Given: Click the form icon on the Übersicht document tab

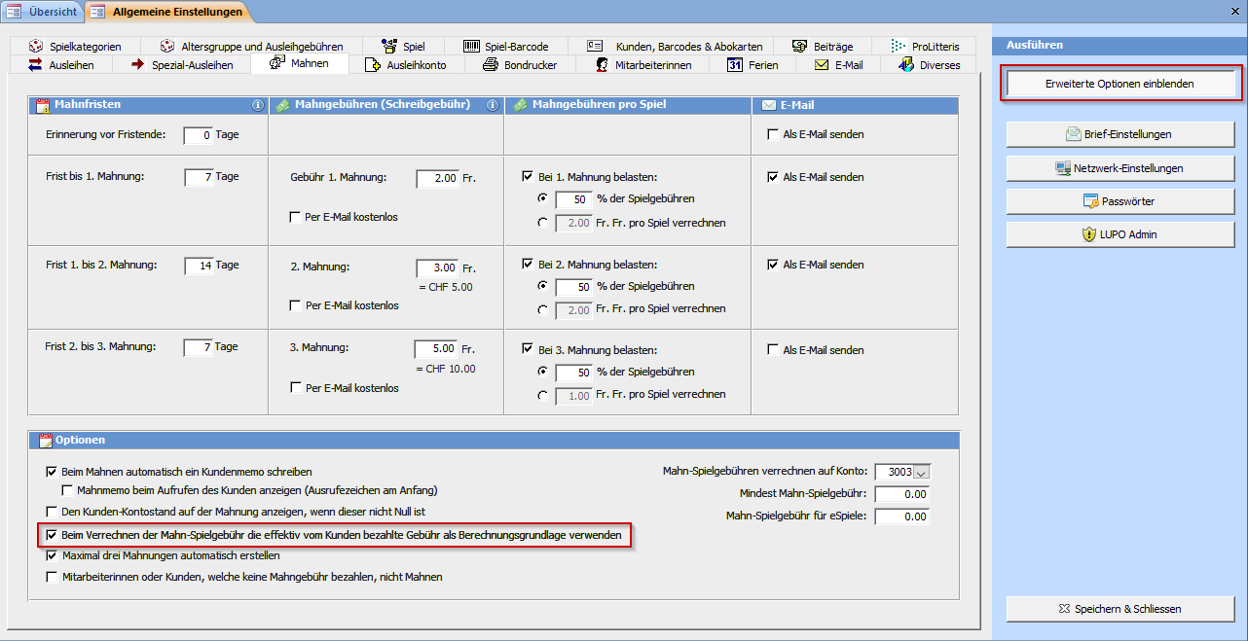Looking at the screenshot, I should pyautogui.click(x=15, y=12).
